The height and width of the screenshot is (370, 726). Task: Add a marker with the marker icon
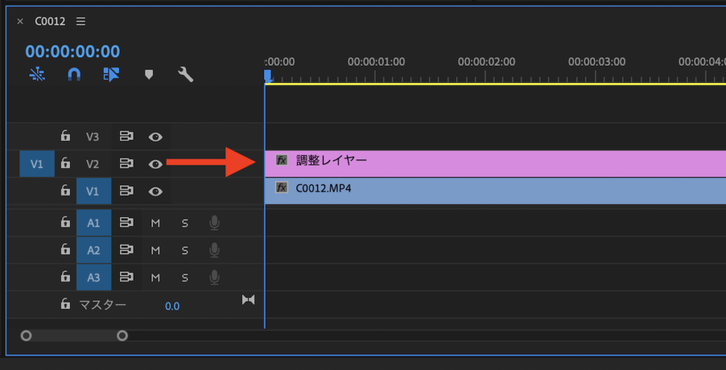coord(149,74)
